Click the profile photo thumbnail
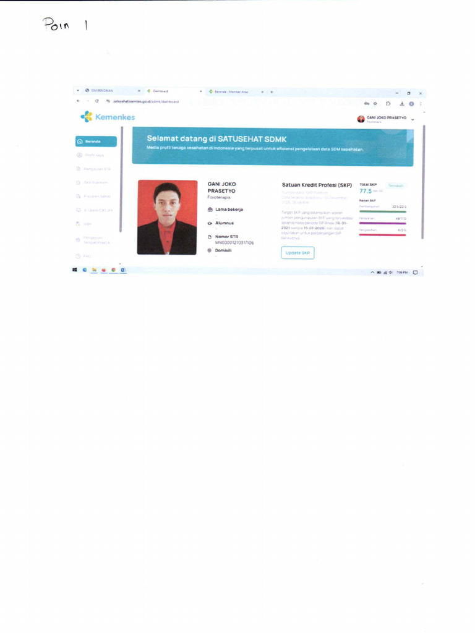Viewport: 475px width, 633px height. click(167, 217)
